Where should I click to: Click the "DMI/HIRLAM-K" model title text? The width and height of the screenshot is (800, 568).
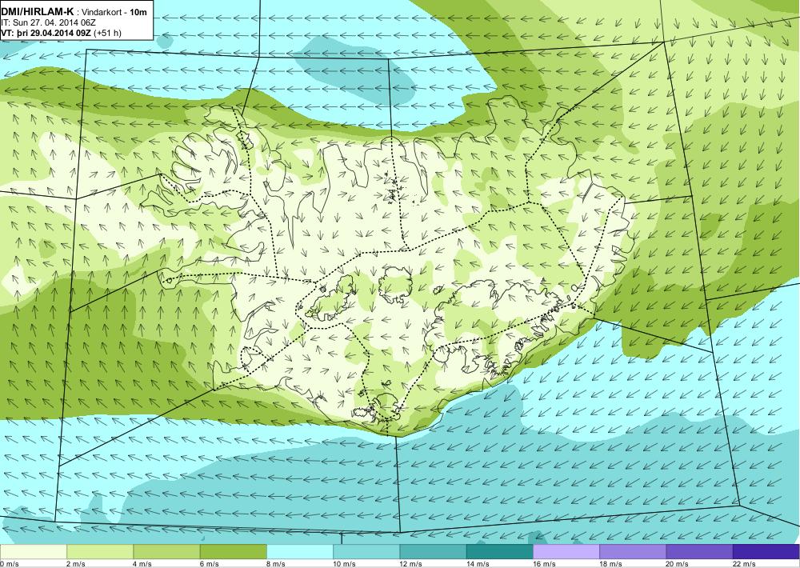click(38, 12)
